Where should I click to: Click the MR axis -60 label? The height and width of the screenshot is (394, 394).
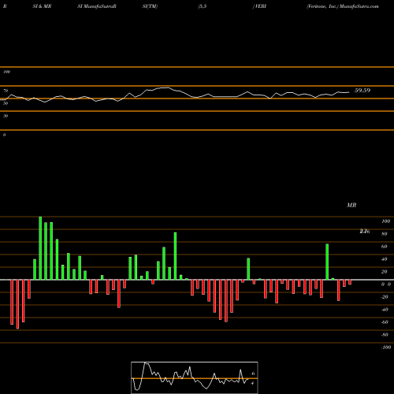click(385, 322)
